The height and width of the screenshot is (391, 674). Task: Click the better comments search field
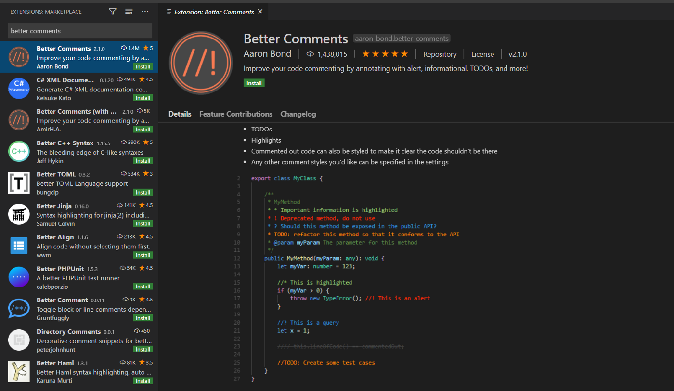coord(80,31)
